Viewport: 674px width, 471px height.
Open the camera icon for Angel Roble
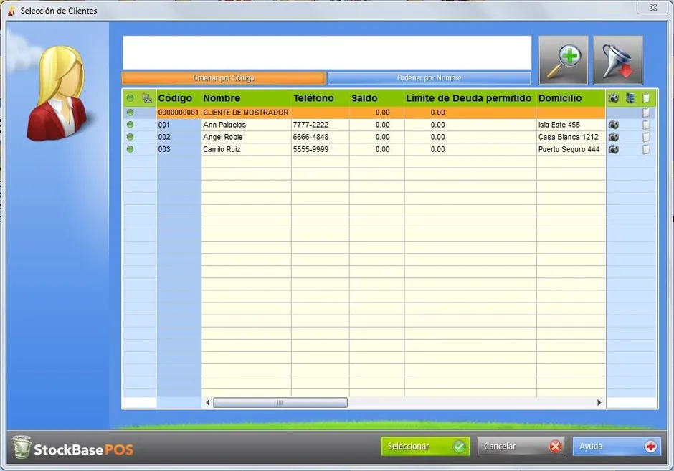pos(613,137)
